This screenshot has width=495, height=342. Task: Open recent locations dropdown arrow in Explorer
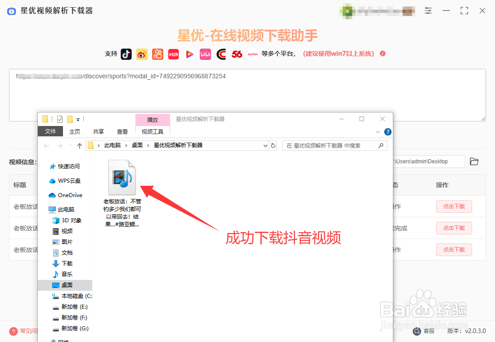[x=70, y=146]
